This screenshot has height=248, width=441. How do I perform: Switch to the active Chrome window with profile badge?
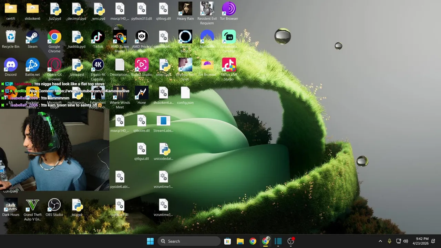[x=266, y=241]
